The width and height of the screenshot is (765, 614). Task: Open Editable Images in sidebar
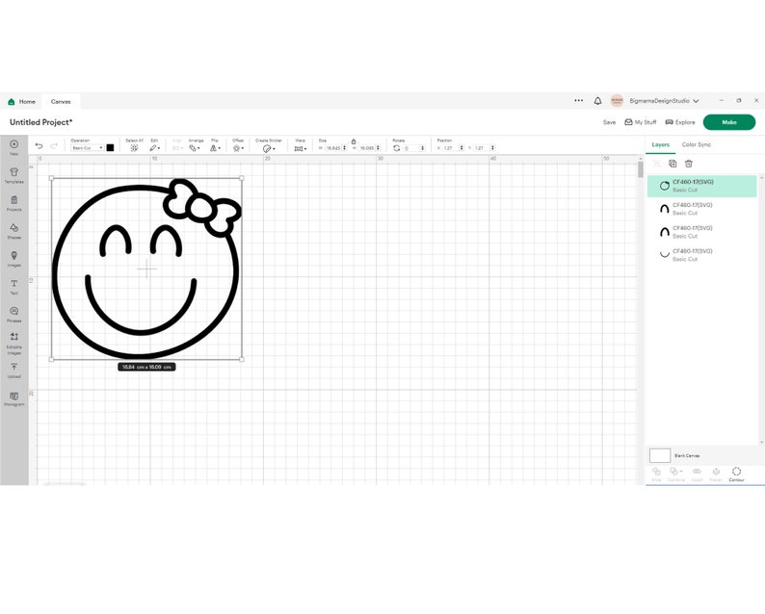pos(14,343)
